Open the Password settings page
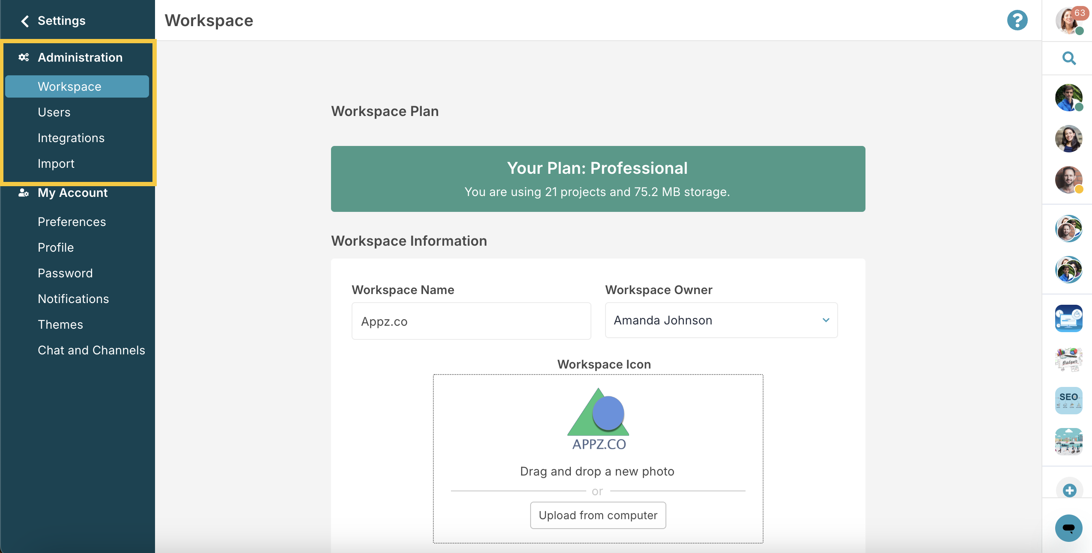Screen dimensions: 1092x553 (65, 273)
